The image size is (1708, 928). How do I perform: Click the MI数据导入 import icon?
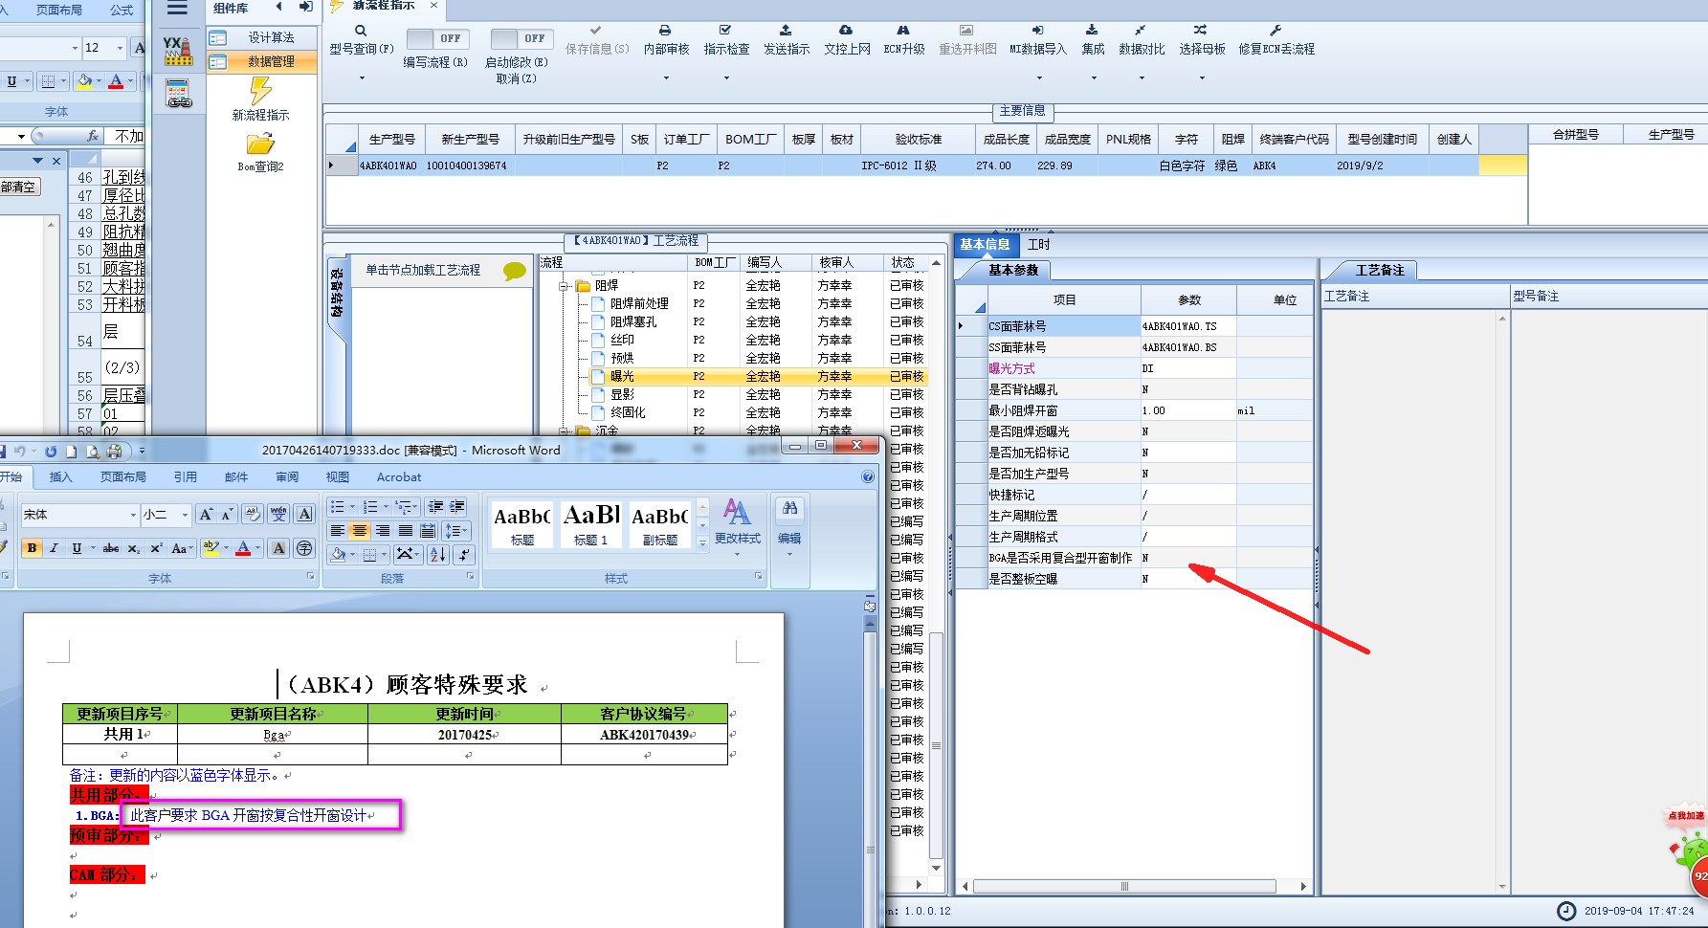[1038, 31]
